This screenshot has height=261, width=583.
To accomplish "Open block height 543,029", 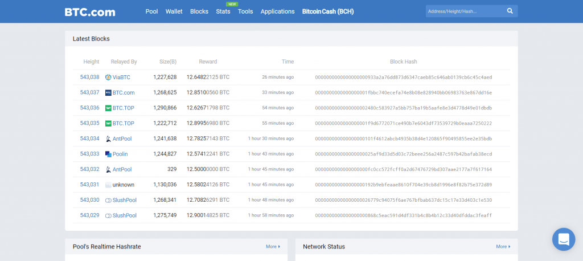I will click(89, 215).
